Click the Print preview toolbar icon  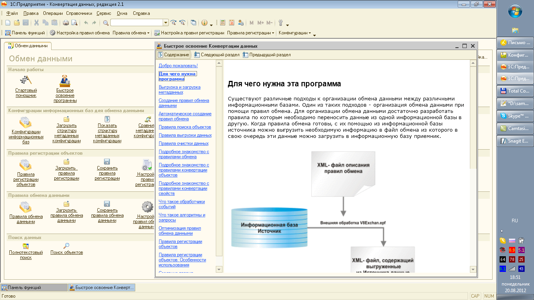coord(74,23)
